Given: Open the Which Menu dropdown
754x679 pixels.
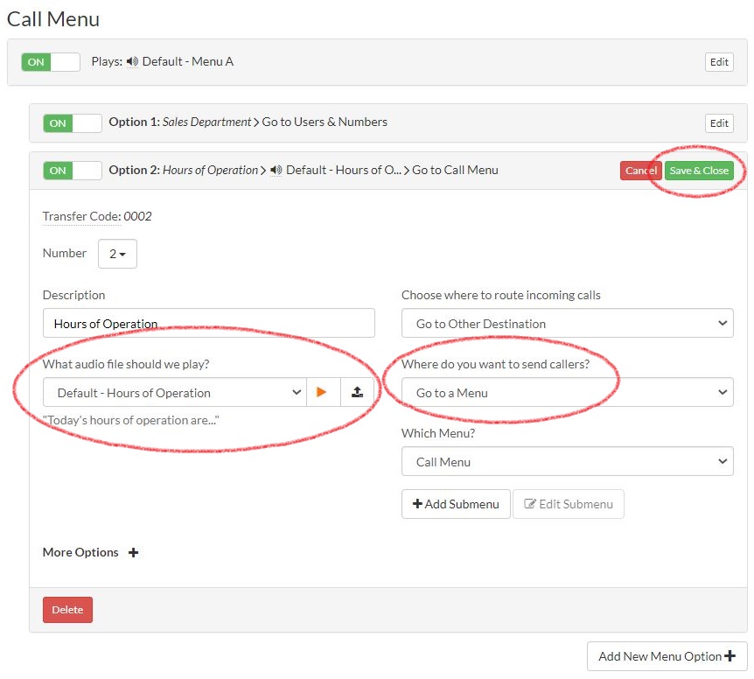Looking at the screenshot, I should pos(567,461).
